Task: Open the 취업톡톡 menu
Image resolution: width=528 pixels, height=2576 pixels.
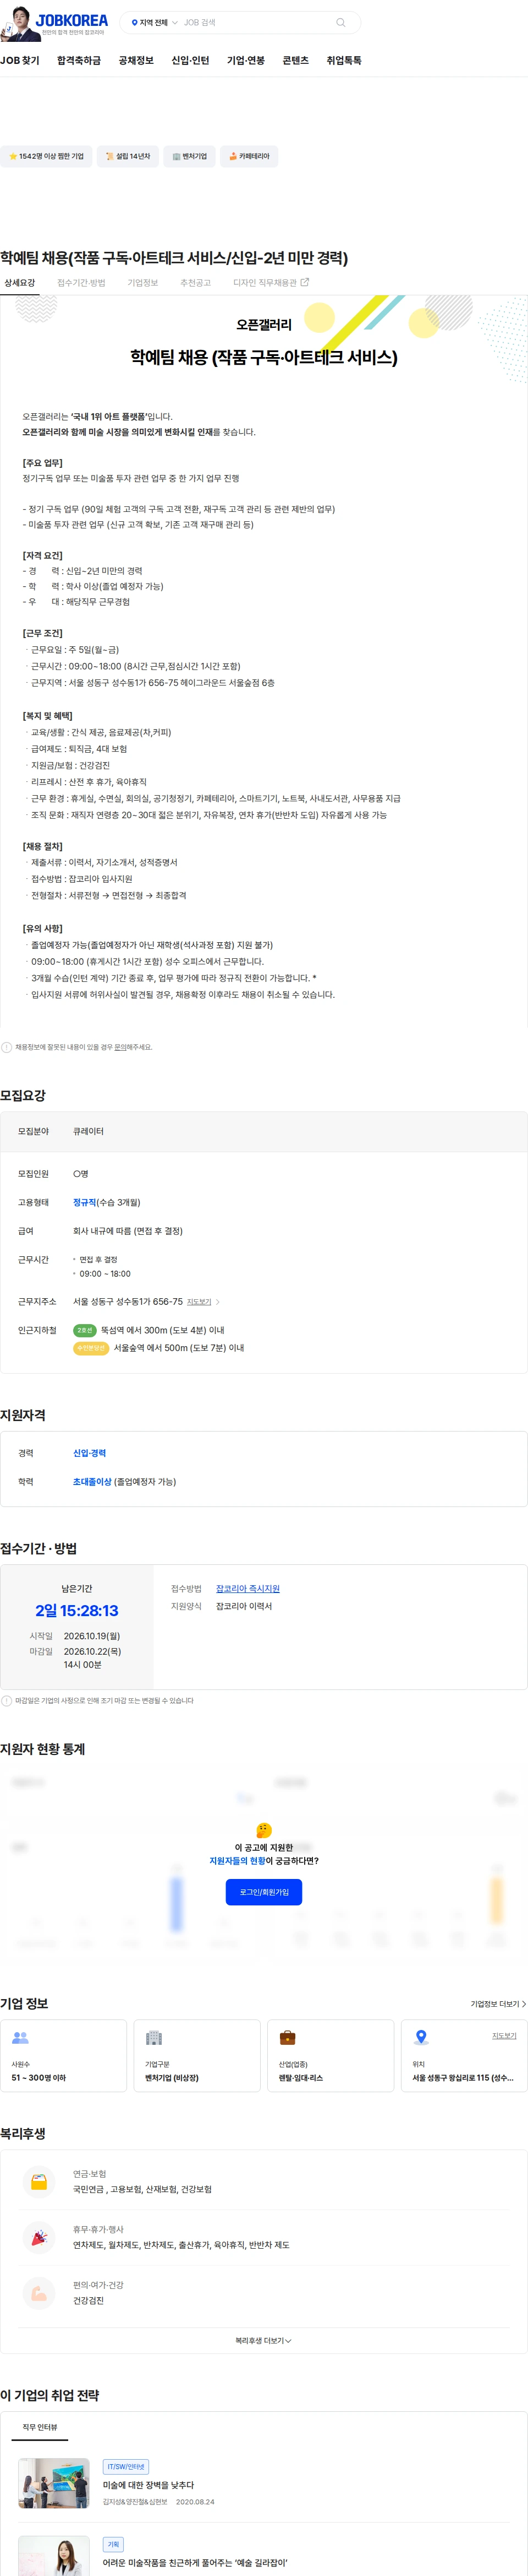Action: (x=344, y=61)
